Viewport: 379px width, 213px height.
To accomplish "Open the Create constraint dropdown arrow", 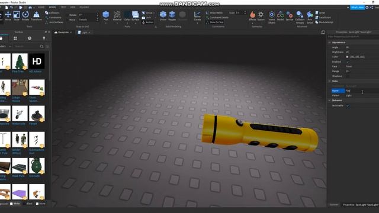I will (x=197, y=23).
